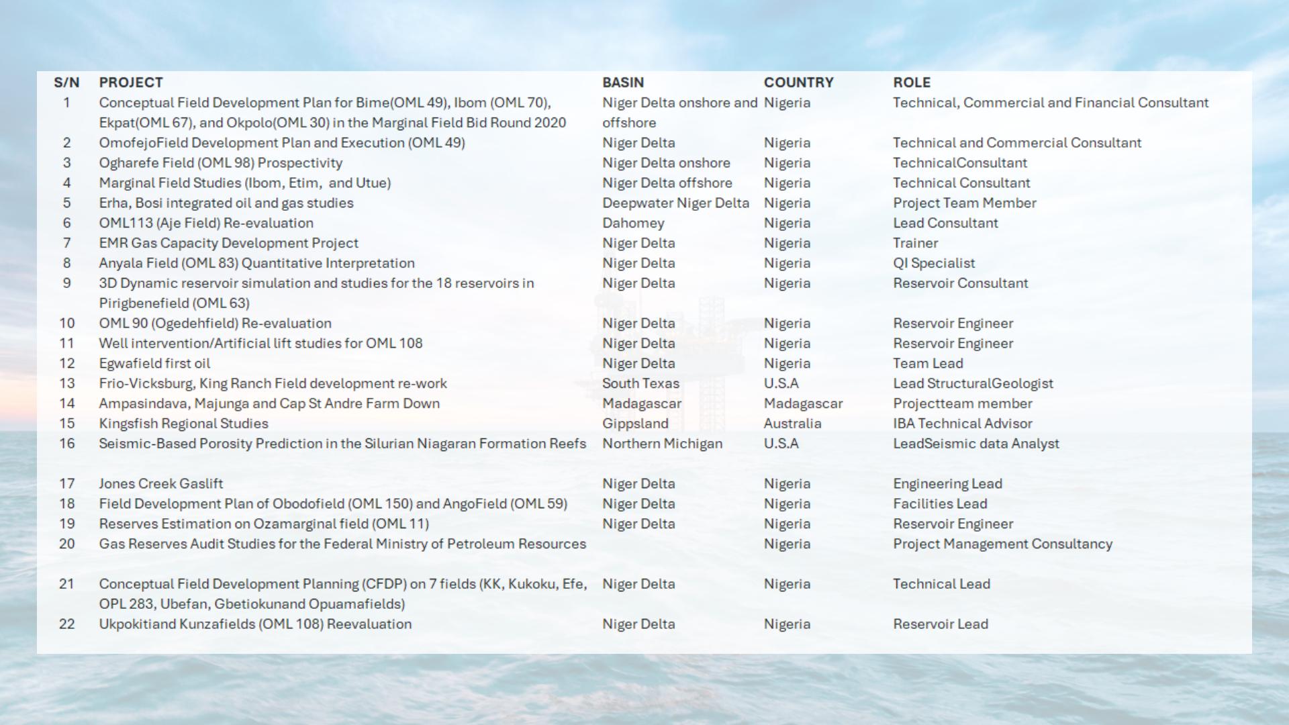Select 'OmofejoField Development Plan and Execution (OML 49)'
This screenshot has height=725, width=1289.
[x=282, y=143]
